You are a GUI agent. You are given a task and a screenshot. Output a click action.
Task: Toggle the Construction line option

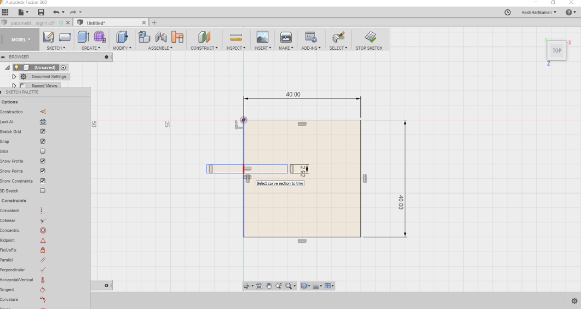click(x=43, y=112)
